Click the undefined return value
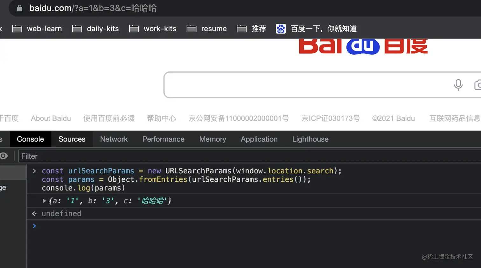481x268 pixels. 61,214
